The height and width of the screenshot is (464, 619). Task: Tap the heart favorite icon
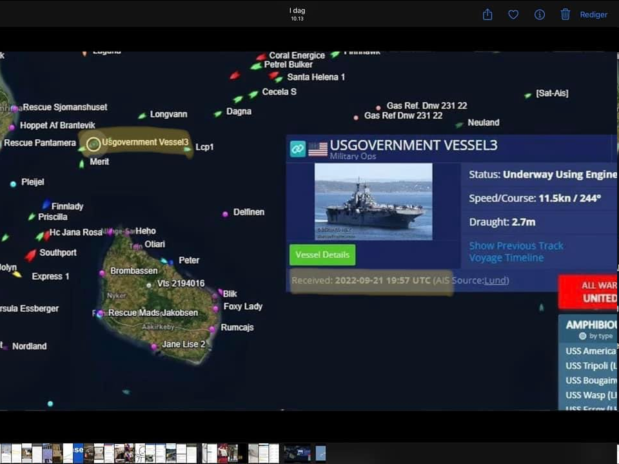513,15
